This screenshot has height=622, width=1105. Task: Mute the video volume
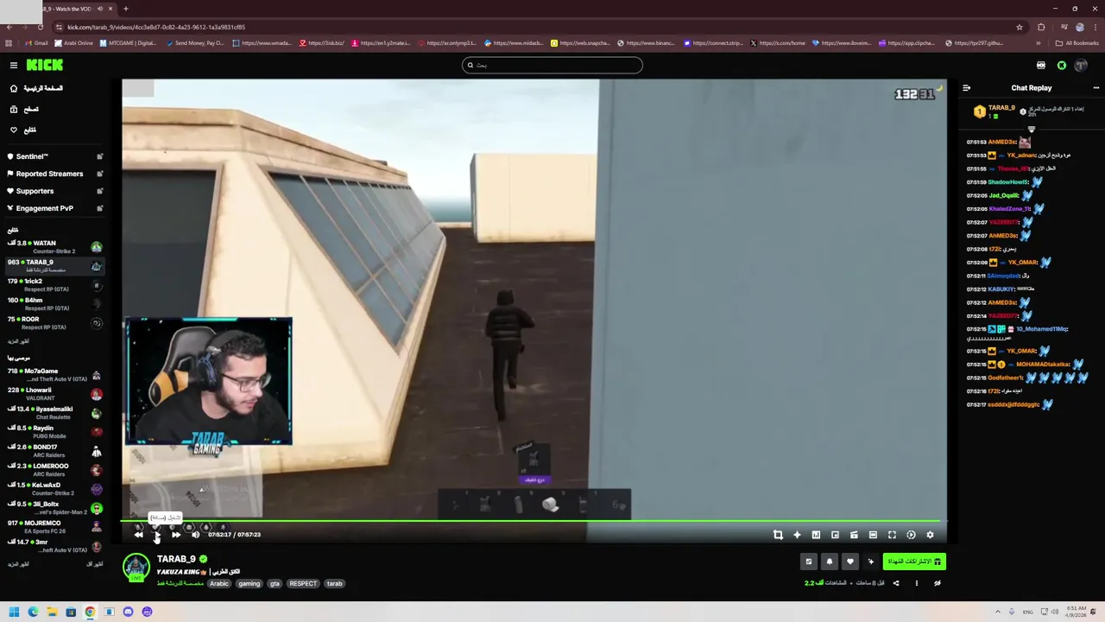(x=195, y=535)
